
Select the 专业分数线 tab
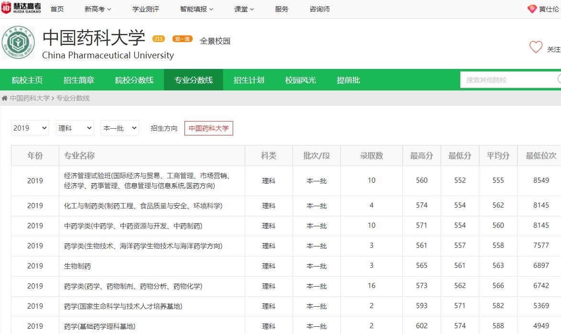coord(194,80)
